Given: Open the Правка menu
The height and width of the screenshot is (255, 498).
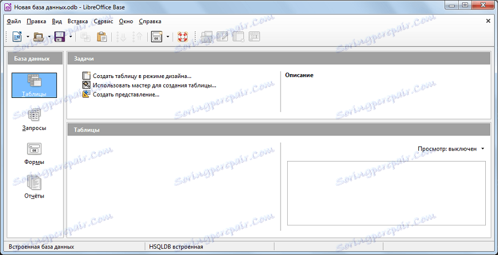Looking at the screenshot, I should tap(37, 21).
